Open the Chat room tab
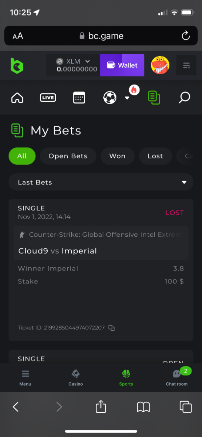This screenshot has width=202, height=437. tap(177, 377)
